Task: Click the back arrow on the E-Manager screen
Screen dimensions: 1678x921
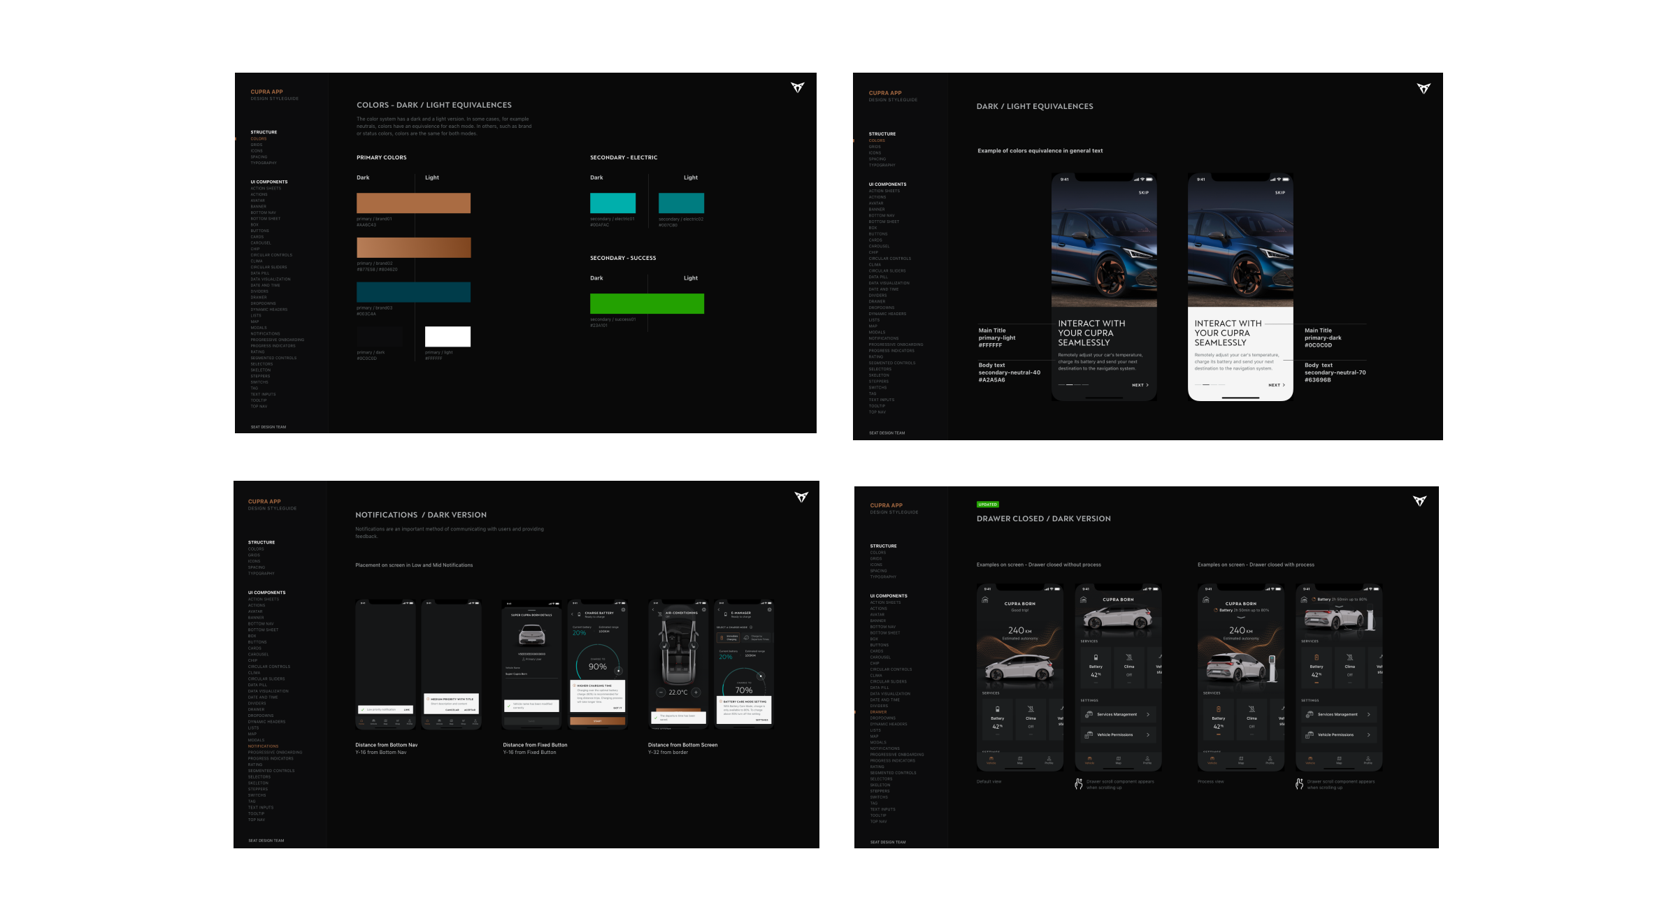Action: (719, 609)
